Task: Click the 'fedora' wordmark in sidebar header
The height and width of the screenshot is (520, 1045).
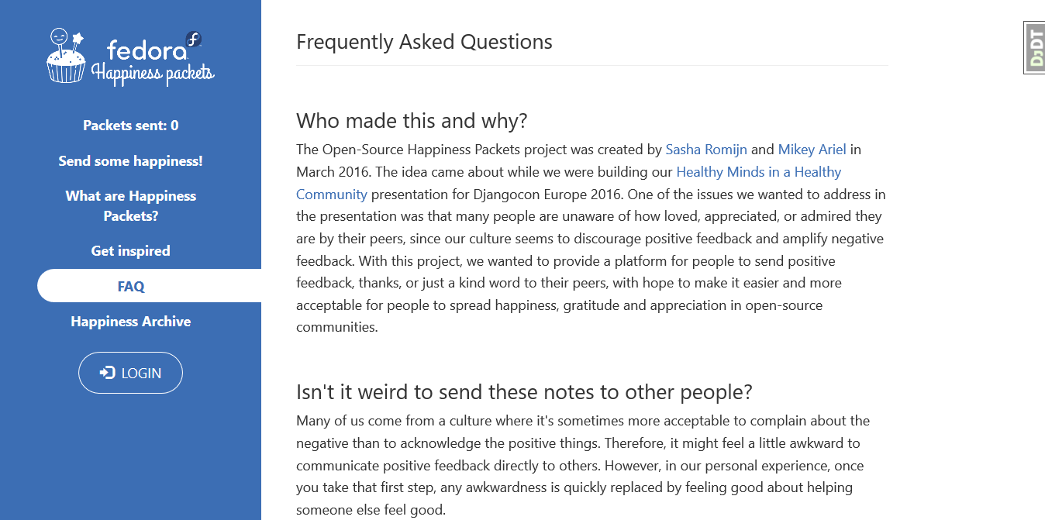Action: click(x=147, y=50)
